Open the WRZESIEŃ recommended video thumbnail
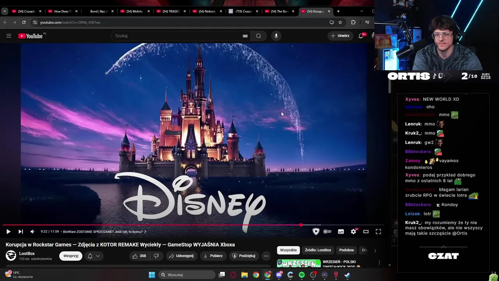This screenshot has width=499, height=281. [x=299, y=263]
